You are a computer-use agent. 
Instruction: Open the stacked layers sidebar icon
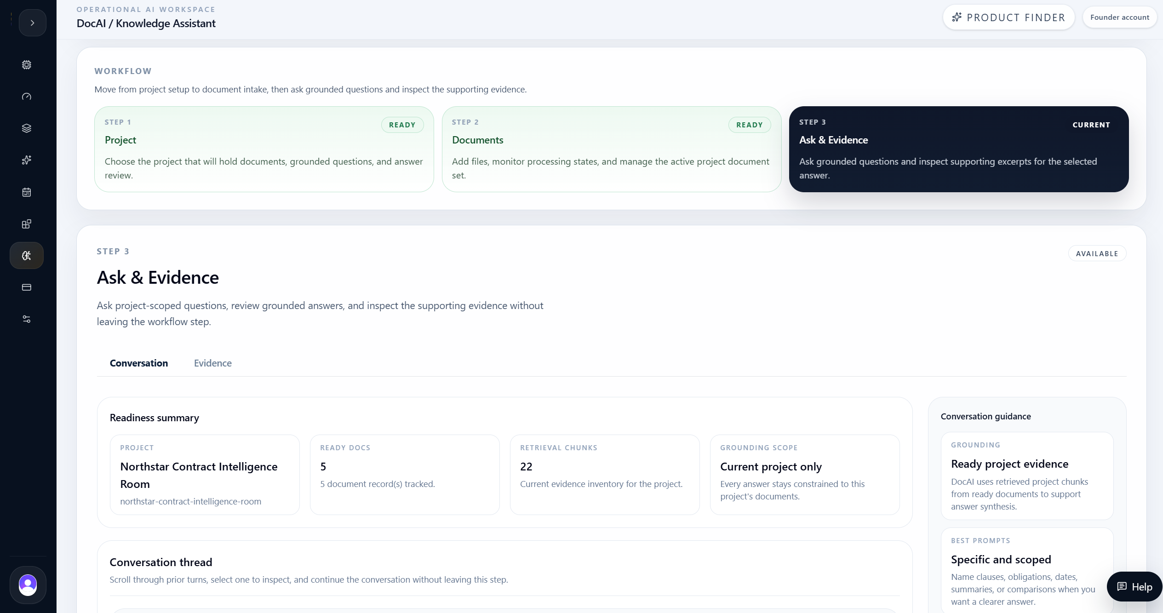point(27,128)
